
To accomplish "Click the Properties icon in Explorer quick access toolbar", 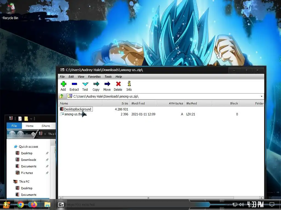I will coord(20,119).
